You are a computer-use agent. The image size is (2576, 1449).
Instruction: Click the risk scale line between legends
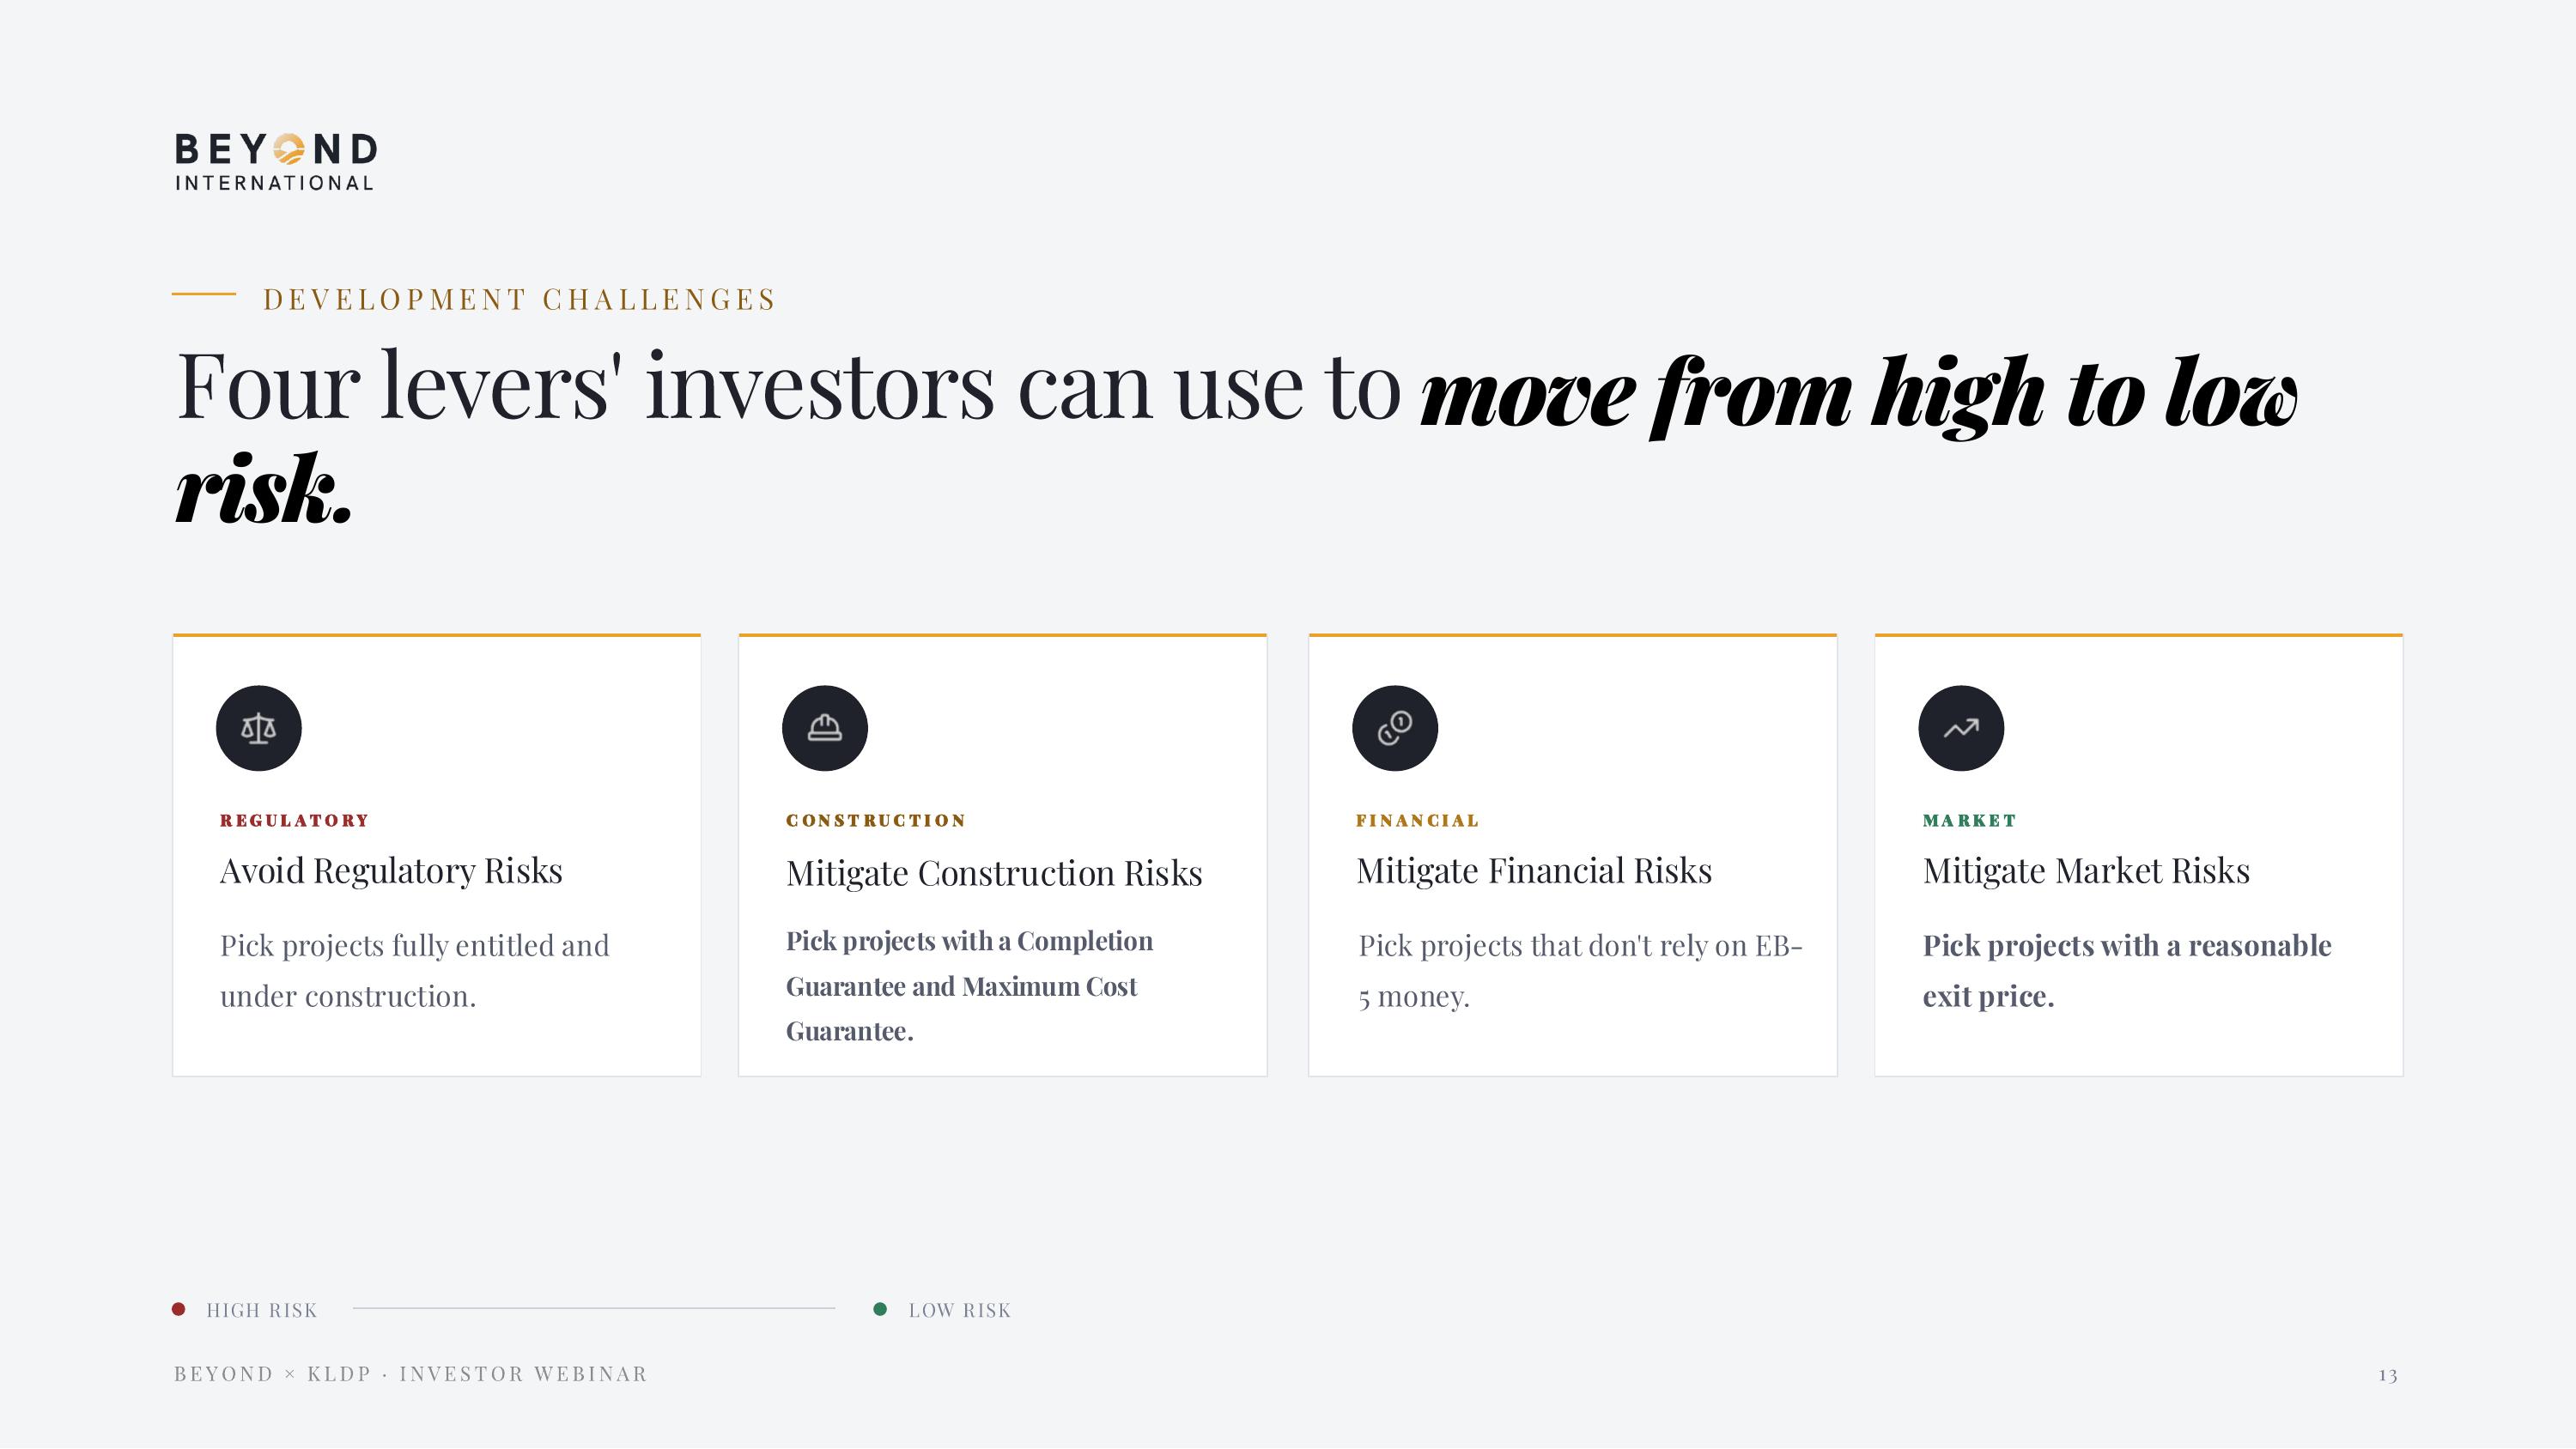coord(593,1308)
